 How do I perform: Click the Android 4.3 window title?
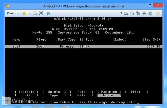[x=83, y=6]
